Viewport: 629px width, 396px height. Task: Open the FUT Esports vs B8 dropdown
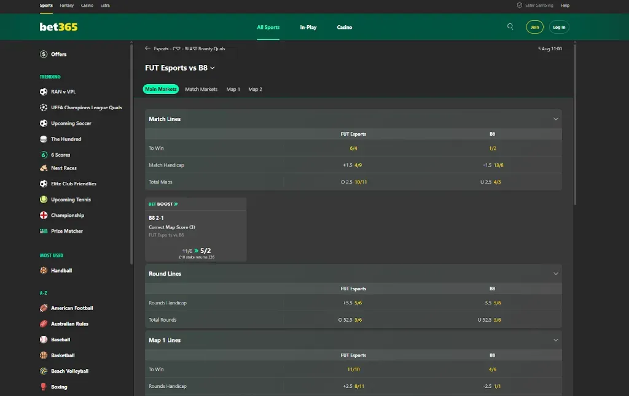coord(213,68)
